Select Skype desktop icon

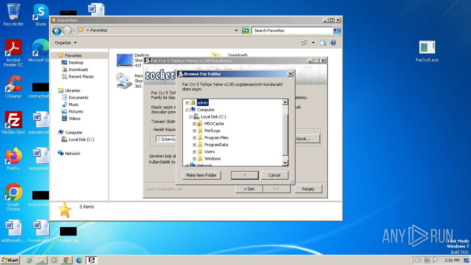[41, 15]
